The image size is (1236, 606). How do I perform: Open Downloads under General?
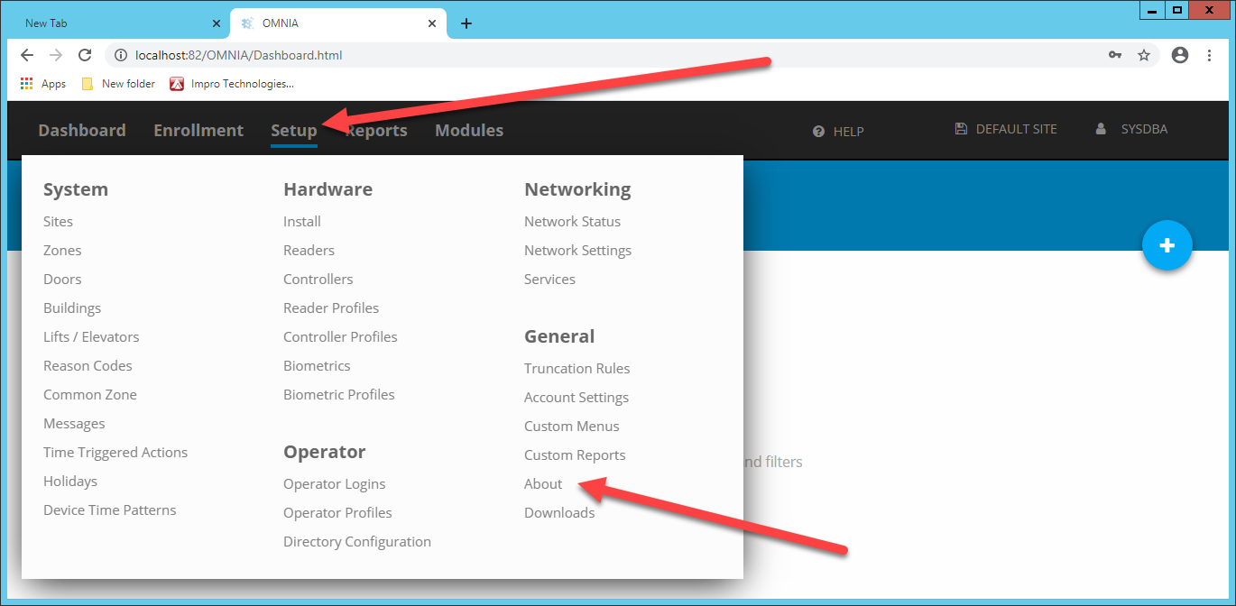tap(559, 513)
